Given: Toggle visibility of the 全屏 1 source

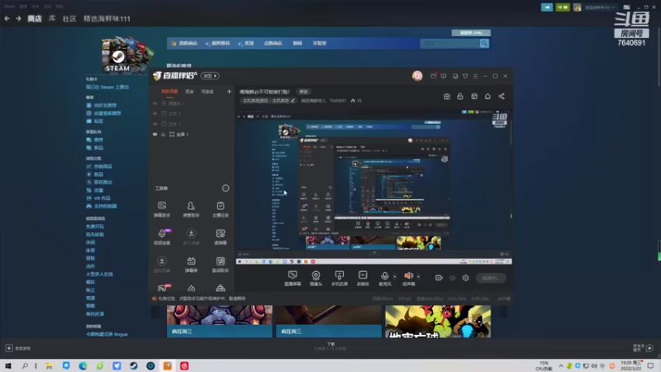Looking at the screenshot, I should tap(155, 134).
